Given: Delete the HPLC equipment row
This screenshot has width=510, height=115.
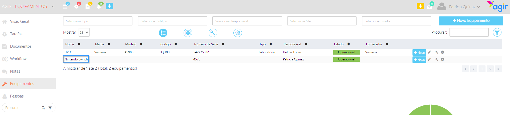Looking at the screenshot, I should pos(443,52).
